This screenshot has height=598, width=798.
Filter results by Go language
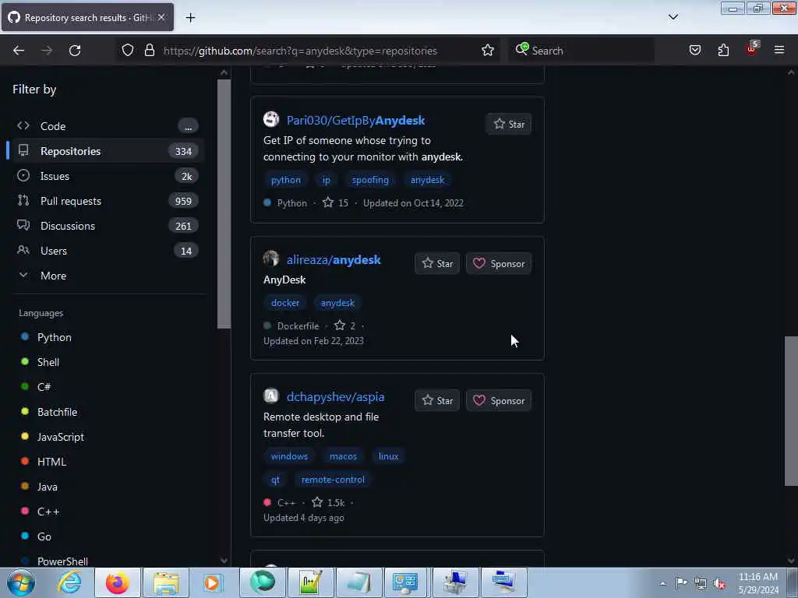[x=44, y=536]
